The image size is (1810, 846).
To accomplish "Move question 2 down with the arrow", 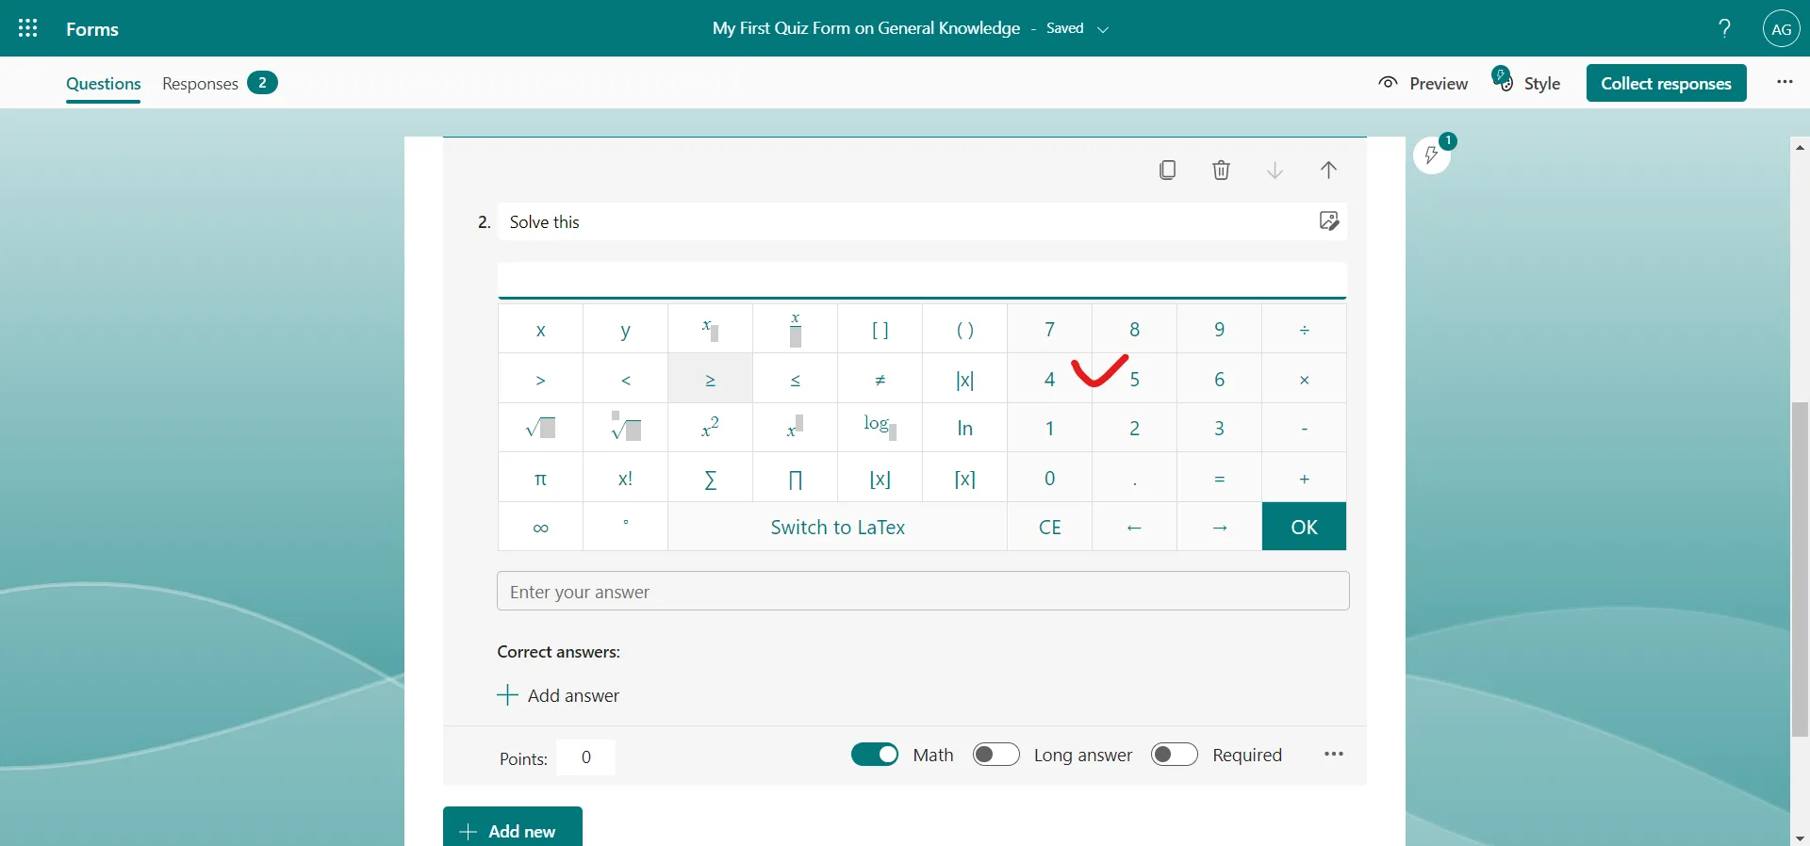I will click(1275, 170).
